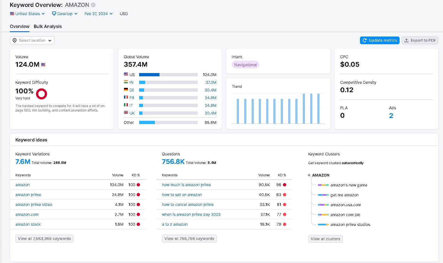This screenshot has height=263, width=443.
Task: Select the Overview tab
Action: 20,26
